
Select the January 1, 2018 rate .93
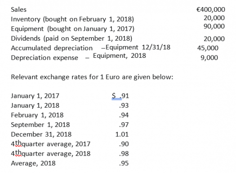(x=124, y=106)
